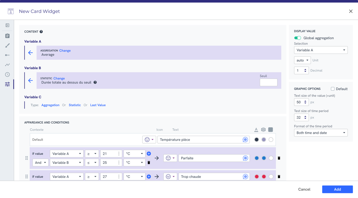Delete the Trop chaude condition rule
This screenshot has width=358, height=198.
coord(279,177)
